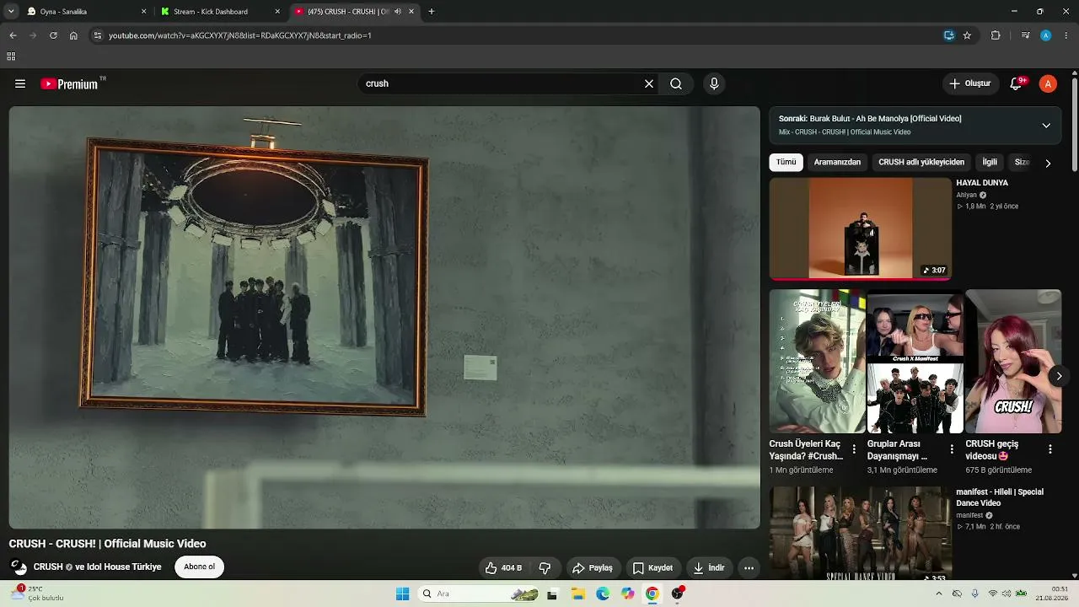Submit the search with magnifier button
The height and width of the screenshot is (607, 1079).
click(x=676, y=83)
